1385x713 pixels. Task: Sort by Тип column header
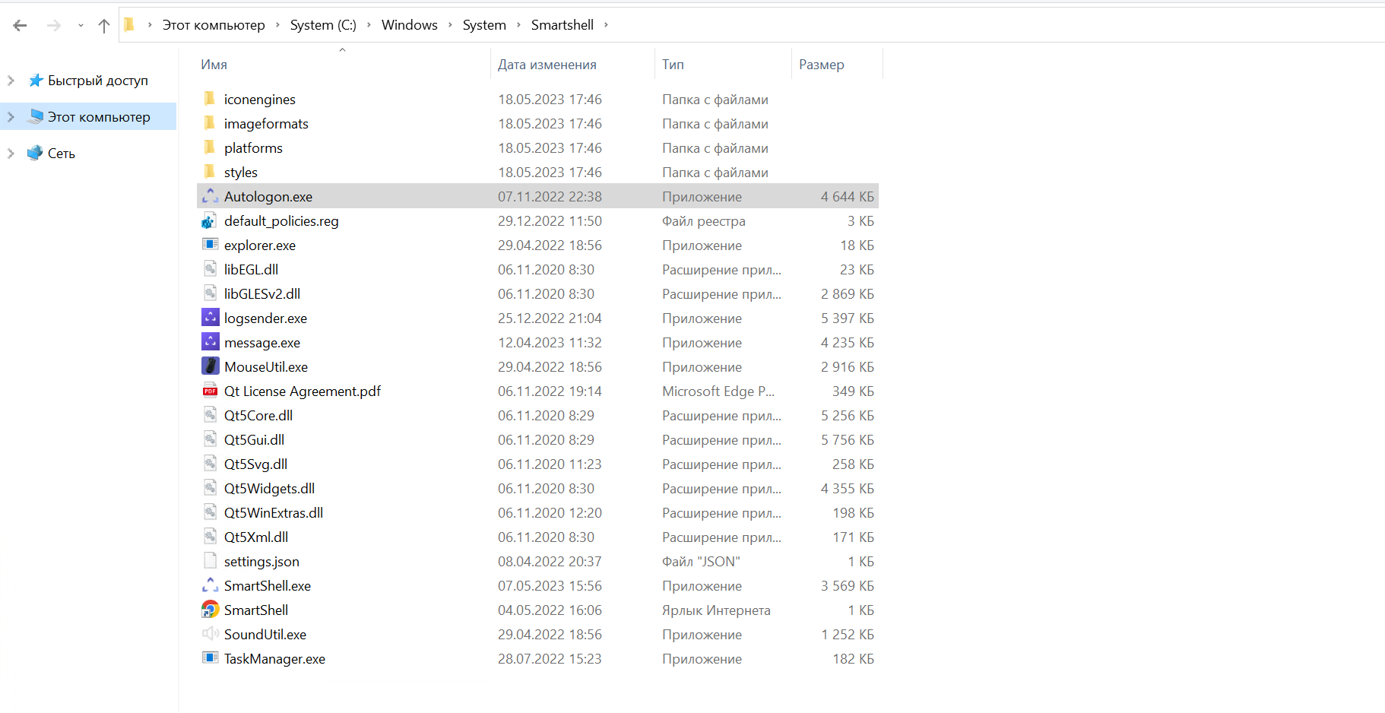pos(673,65)
